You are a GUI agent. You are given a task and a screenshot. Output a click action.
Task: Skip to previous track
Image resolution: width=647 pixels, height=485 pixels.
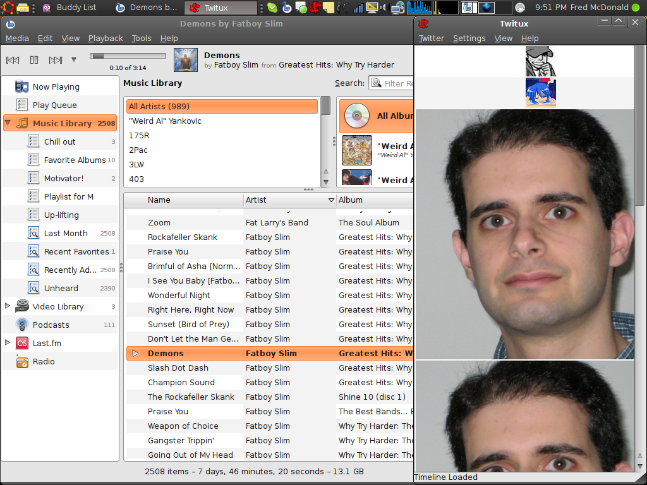(x=13, y=60)
